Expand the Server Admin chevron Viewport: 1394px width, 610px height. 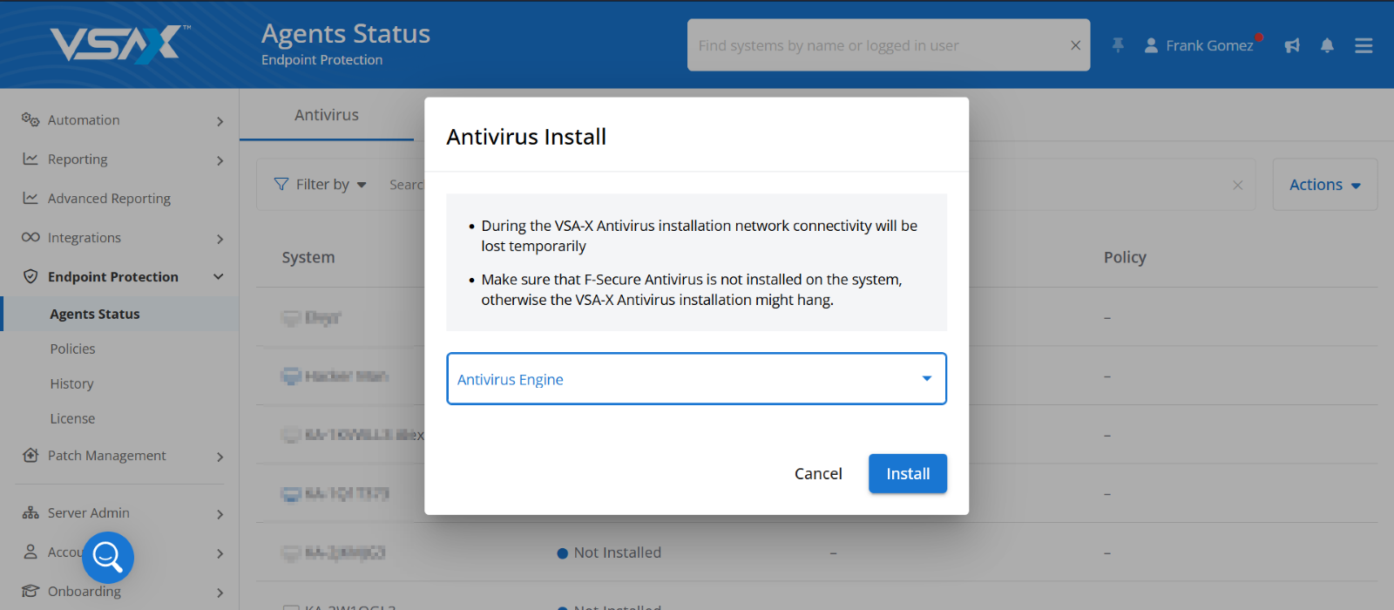coord(220,514)
